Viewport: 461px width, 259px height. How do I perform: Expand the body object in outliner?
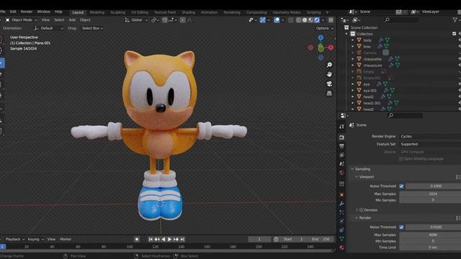[x=353, y=40]
